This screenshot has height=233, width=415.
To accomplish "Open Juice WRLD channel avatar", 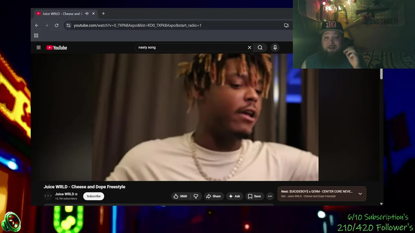I will click(x=48, y=196).
